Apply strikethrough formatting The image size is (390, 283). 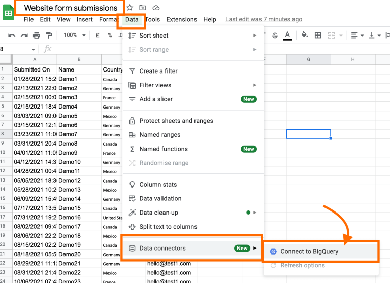[x=275, y=36]
